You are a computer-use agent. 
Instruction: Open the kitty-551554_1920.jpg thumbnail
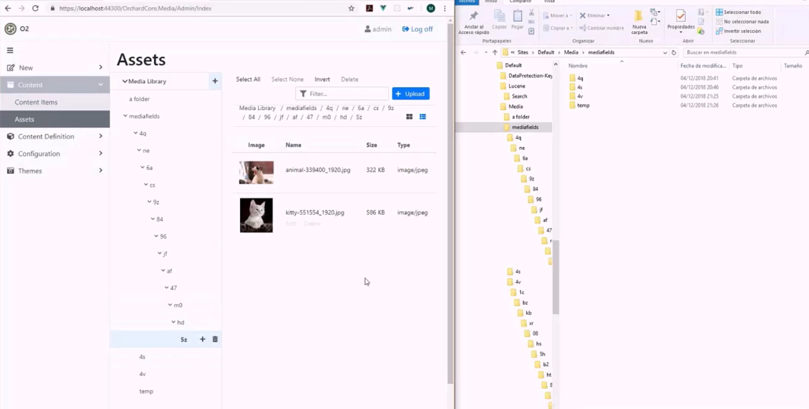click(x=256, y=215)
